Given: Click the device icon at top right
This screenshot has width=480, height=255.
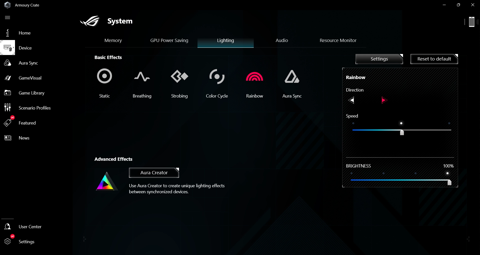Looking at the screenshot, I should [471, 22].
